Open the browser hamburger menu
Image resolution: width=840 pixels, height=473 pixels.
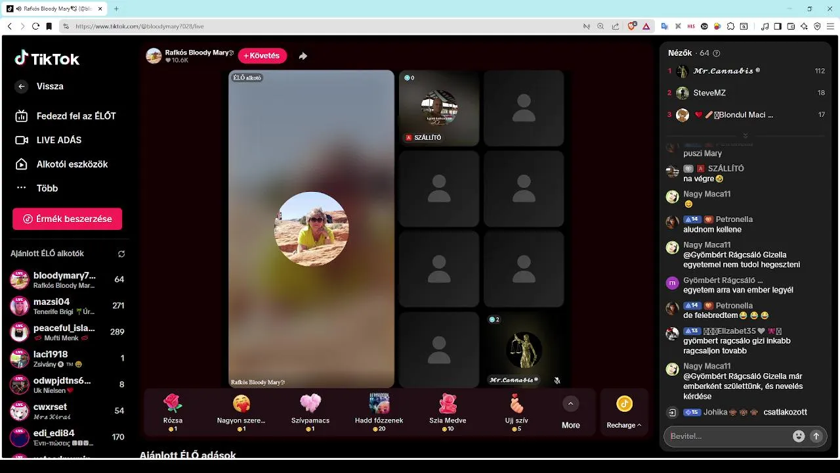click(831, 26)
